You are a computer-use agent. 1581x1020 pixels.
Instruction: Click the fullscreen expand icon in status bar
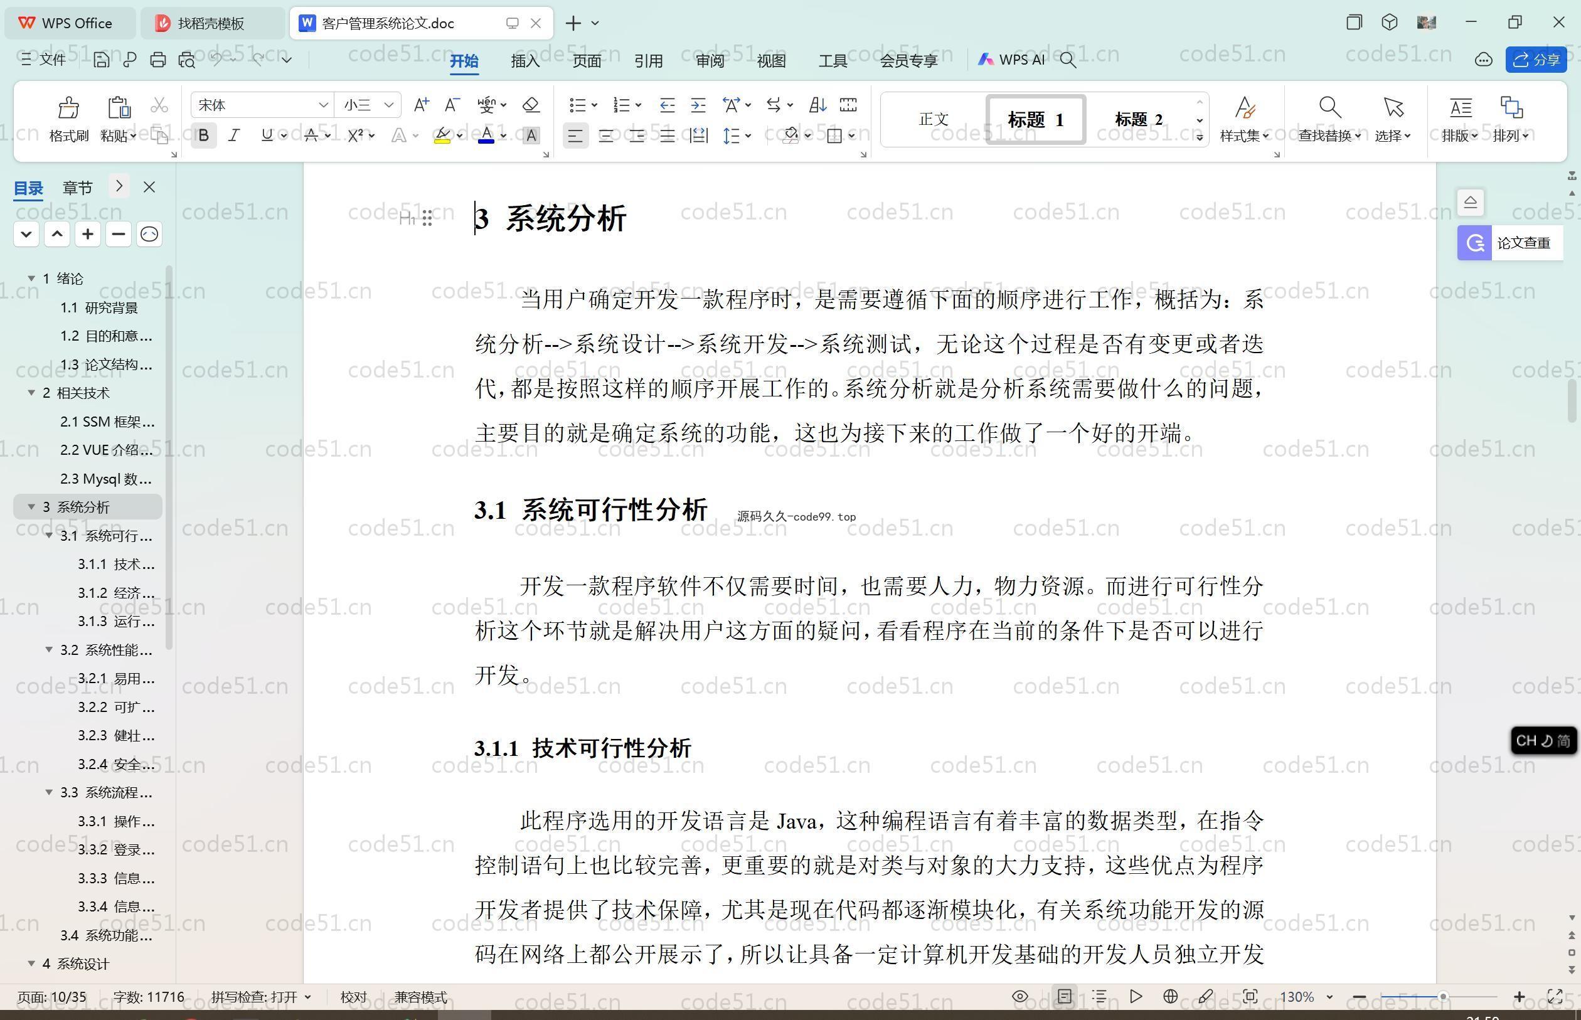tap(1555, 996)
